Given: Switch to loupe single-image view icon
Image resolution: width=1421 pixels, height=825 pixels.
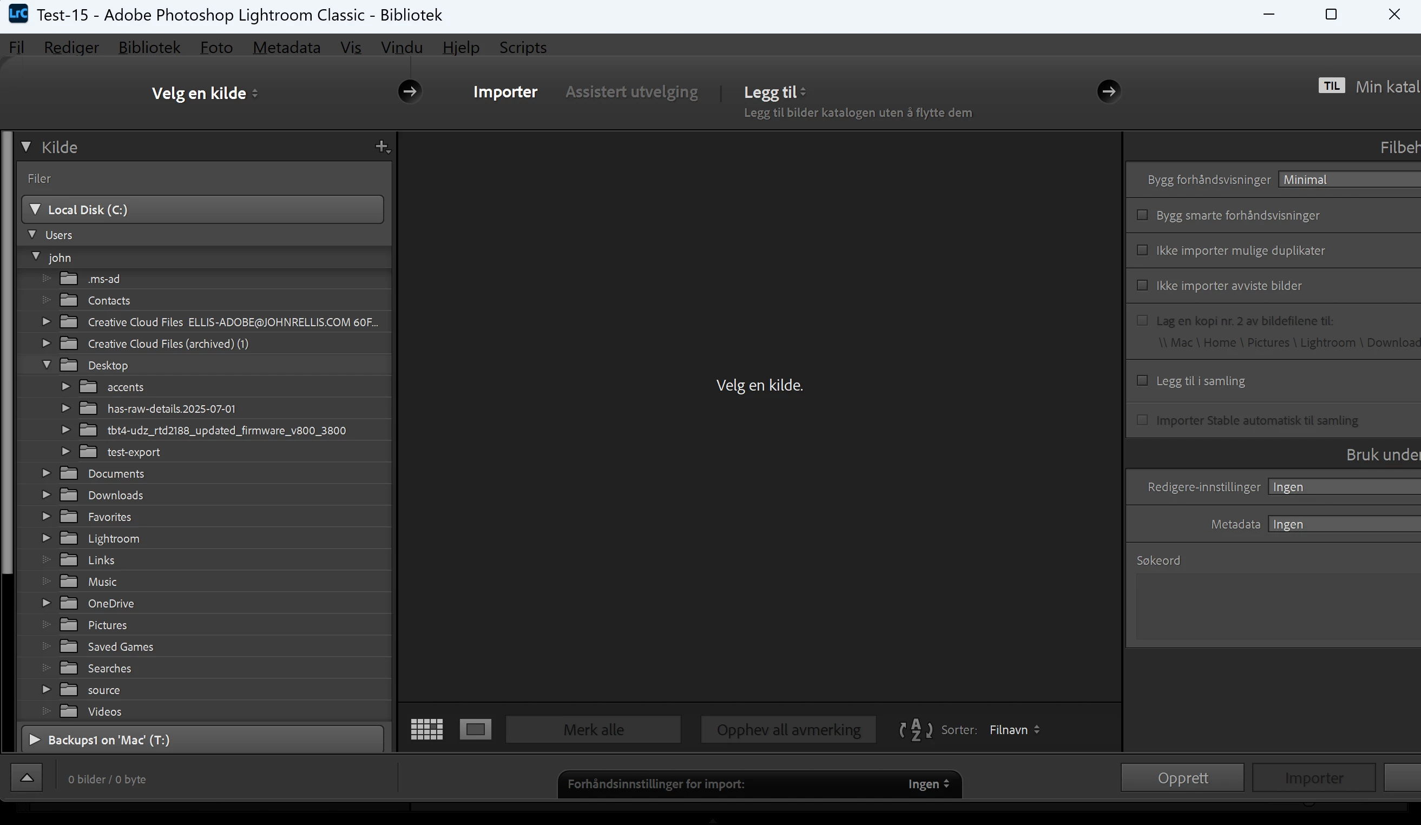Looking at the screenshot, I should point(475,729).
